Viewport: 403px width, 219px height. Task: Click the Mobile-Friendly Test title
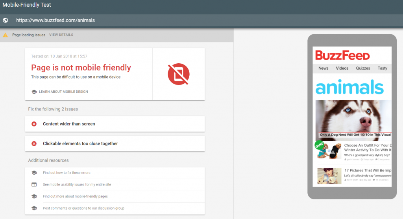pyautogui.click(x=27, y=5)
